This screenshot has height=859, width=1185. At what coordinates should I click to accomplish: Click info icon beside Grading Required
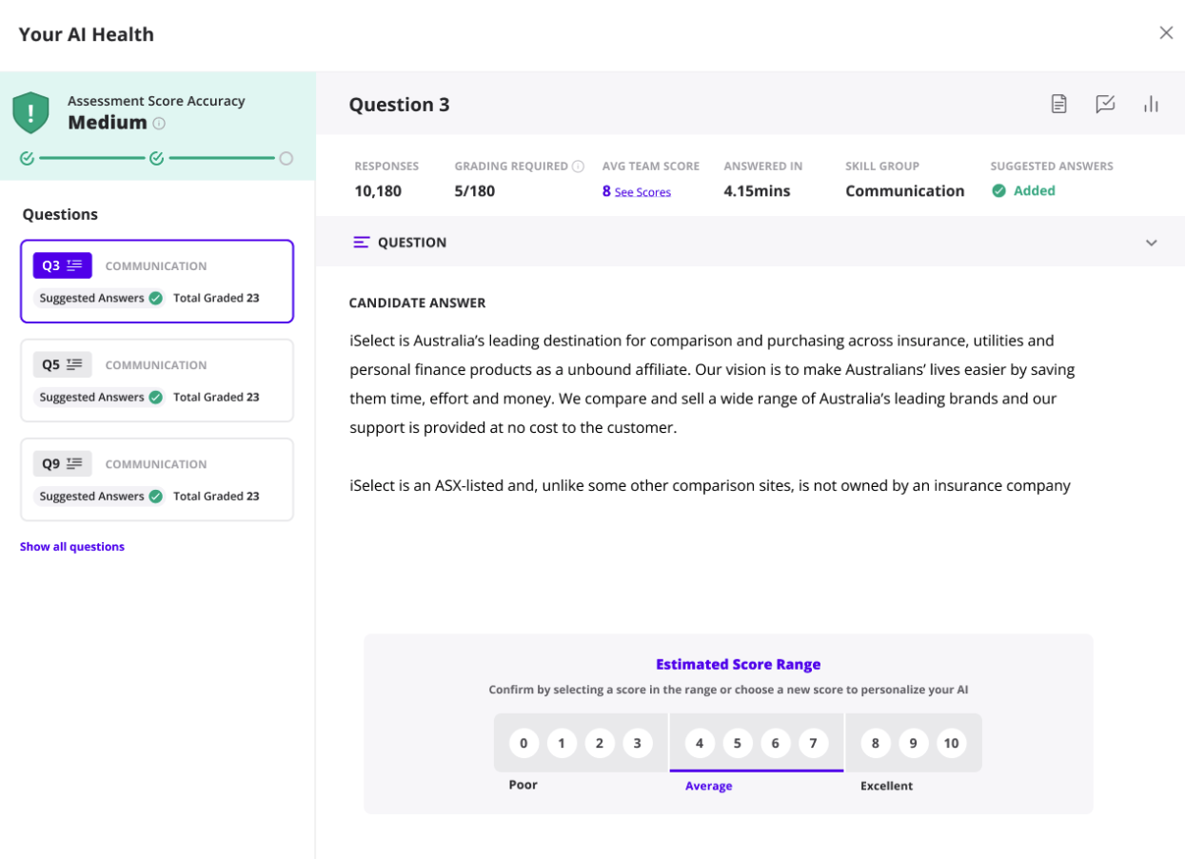click(578, 166)
